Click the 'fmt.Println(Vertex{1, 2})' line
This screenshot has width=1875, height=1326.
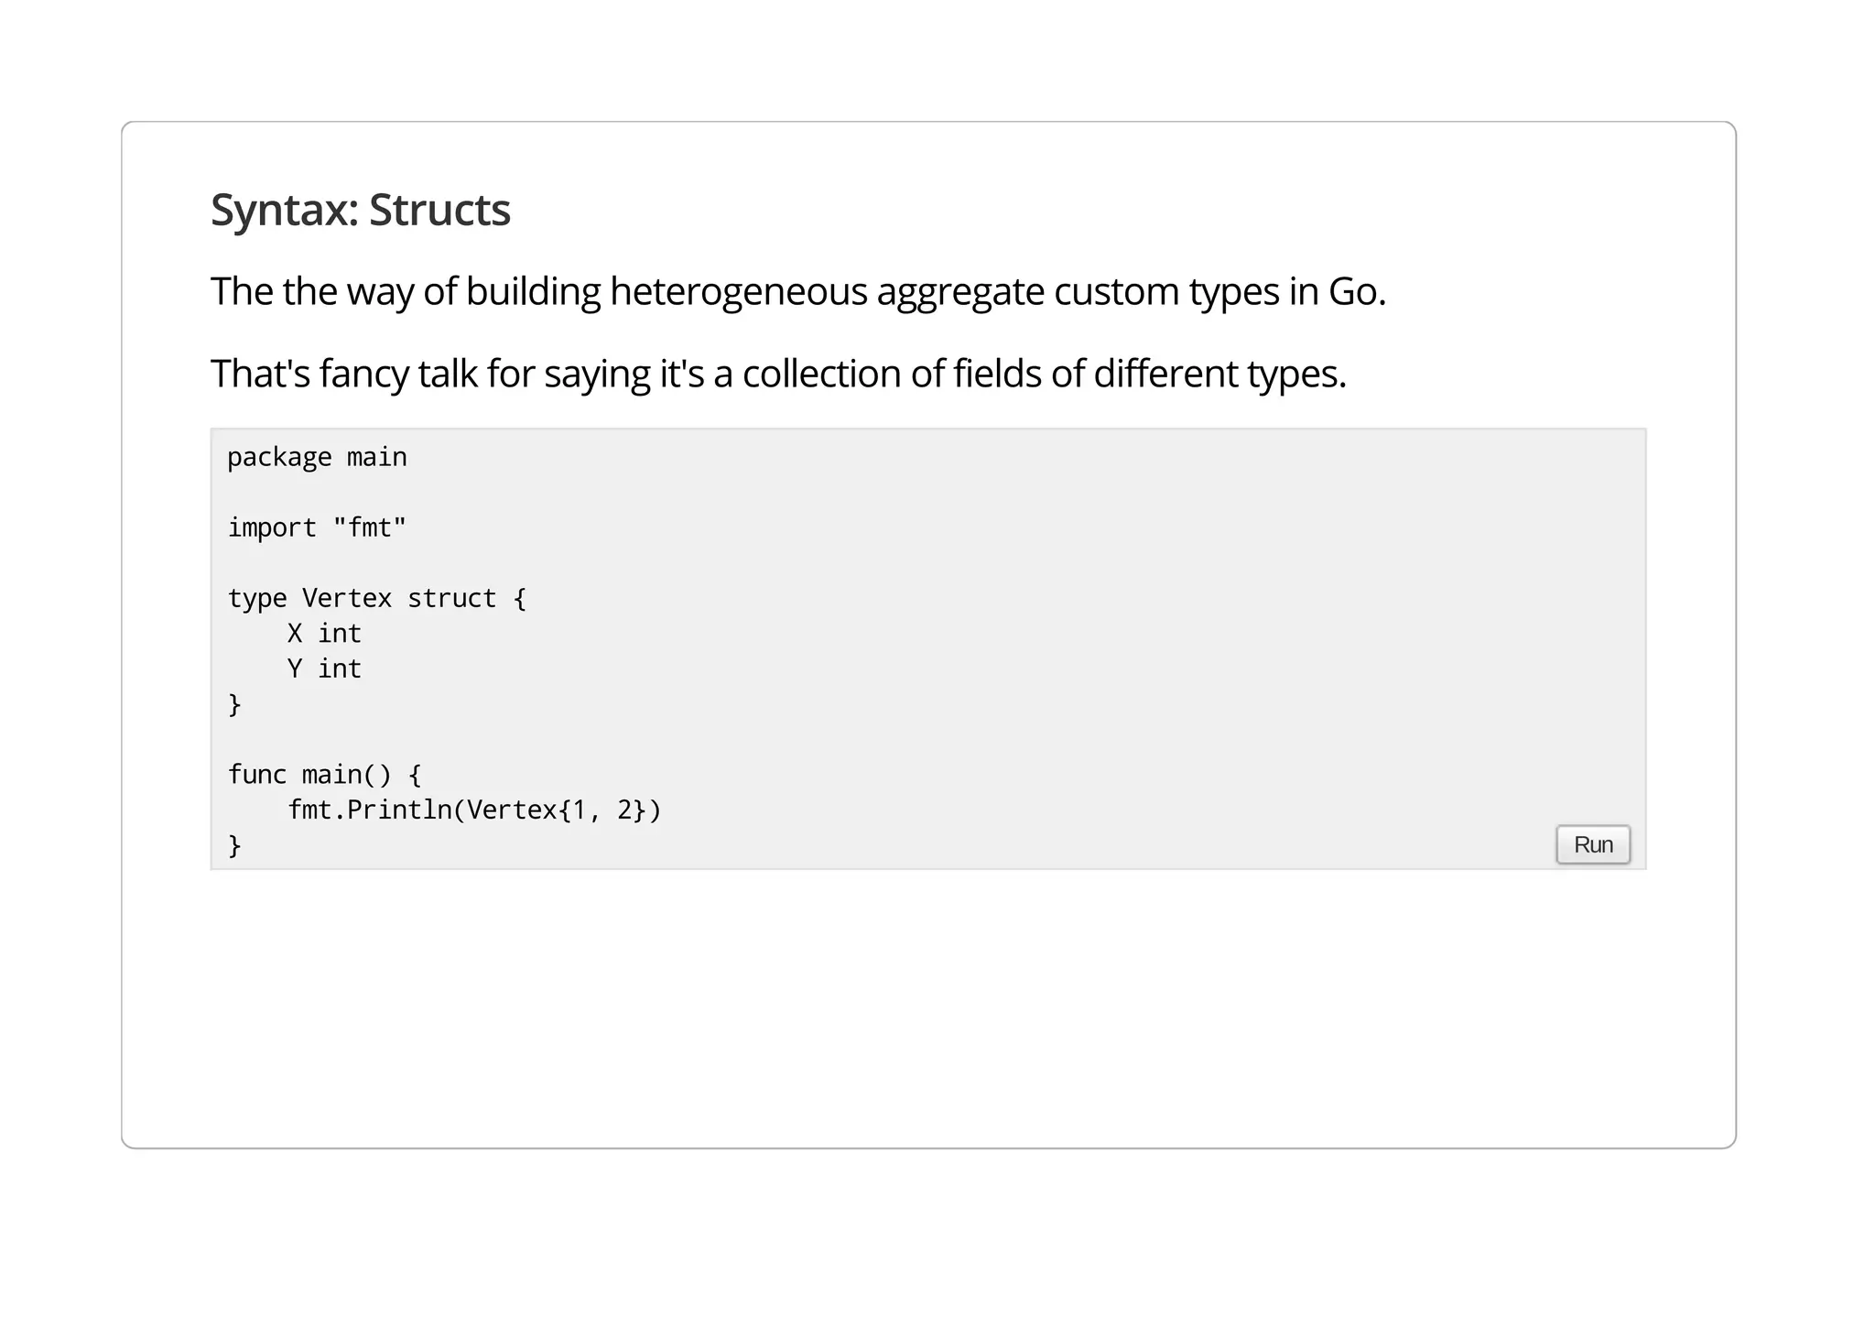pyautogui.click(x=474, y=810)
